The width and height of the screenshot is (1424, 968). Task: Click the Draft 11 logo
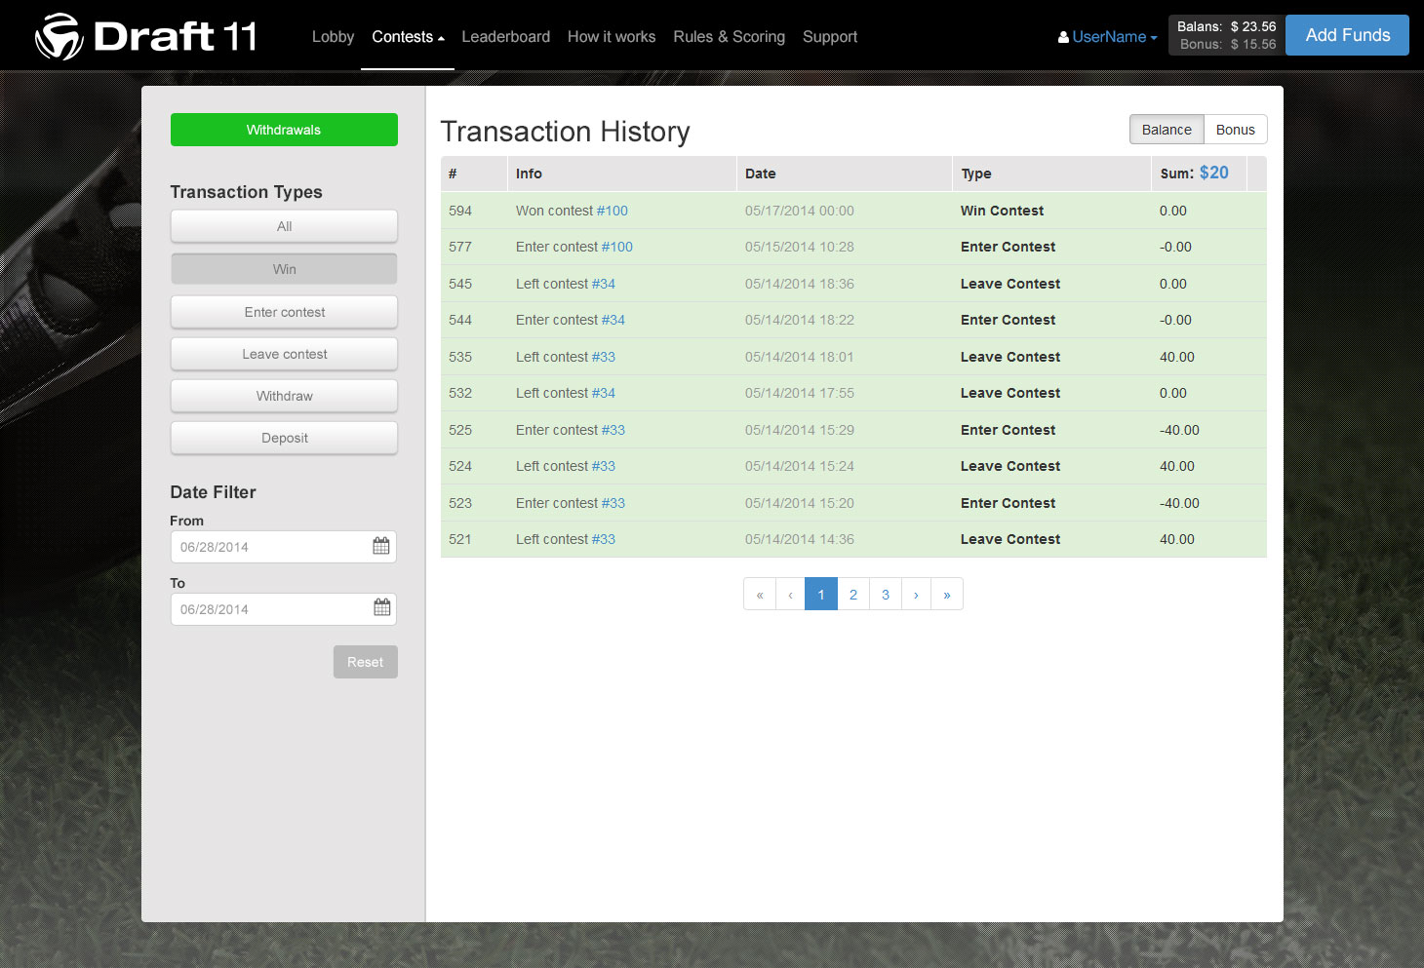(x=145, y=36)
